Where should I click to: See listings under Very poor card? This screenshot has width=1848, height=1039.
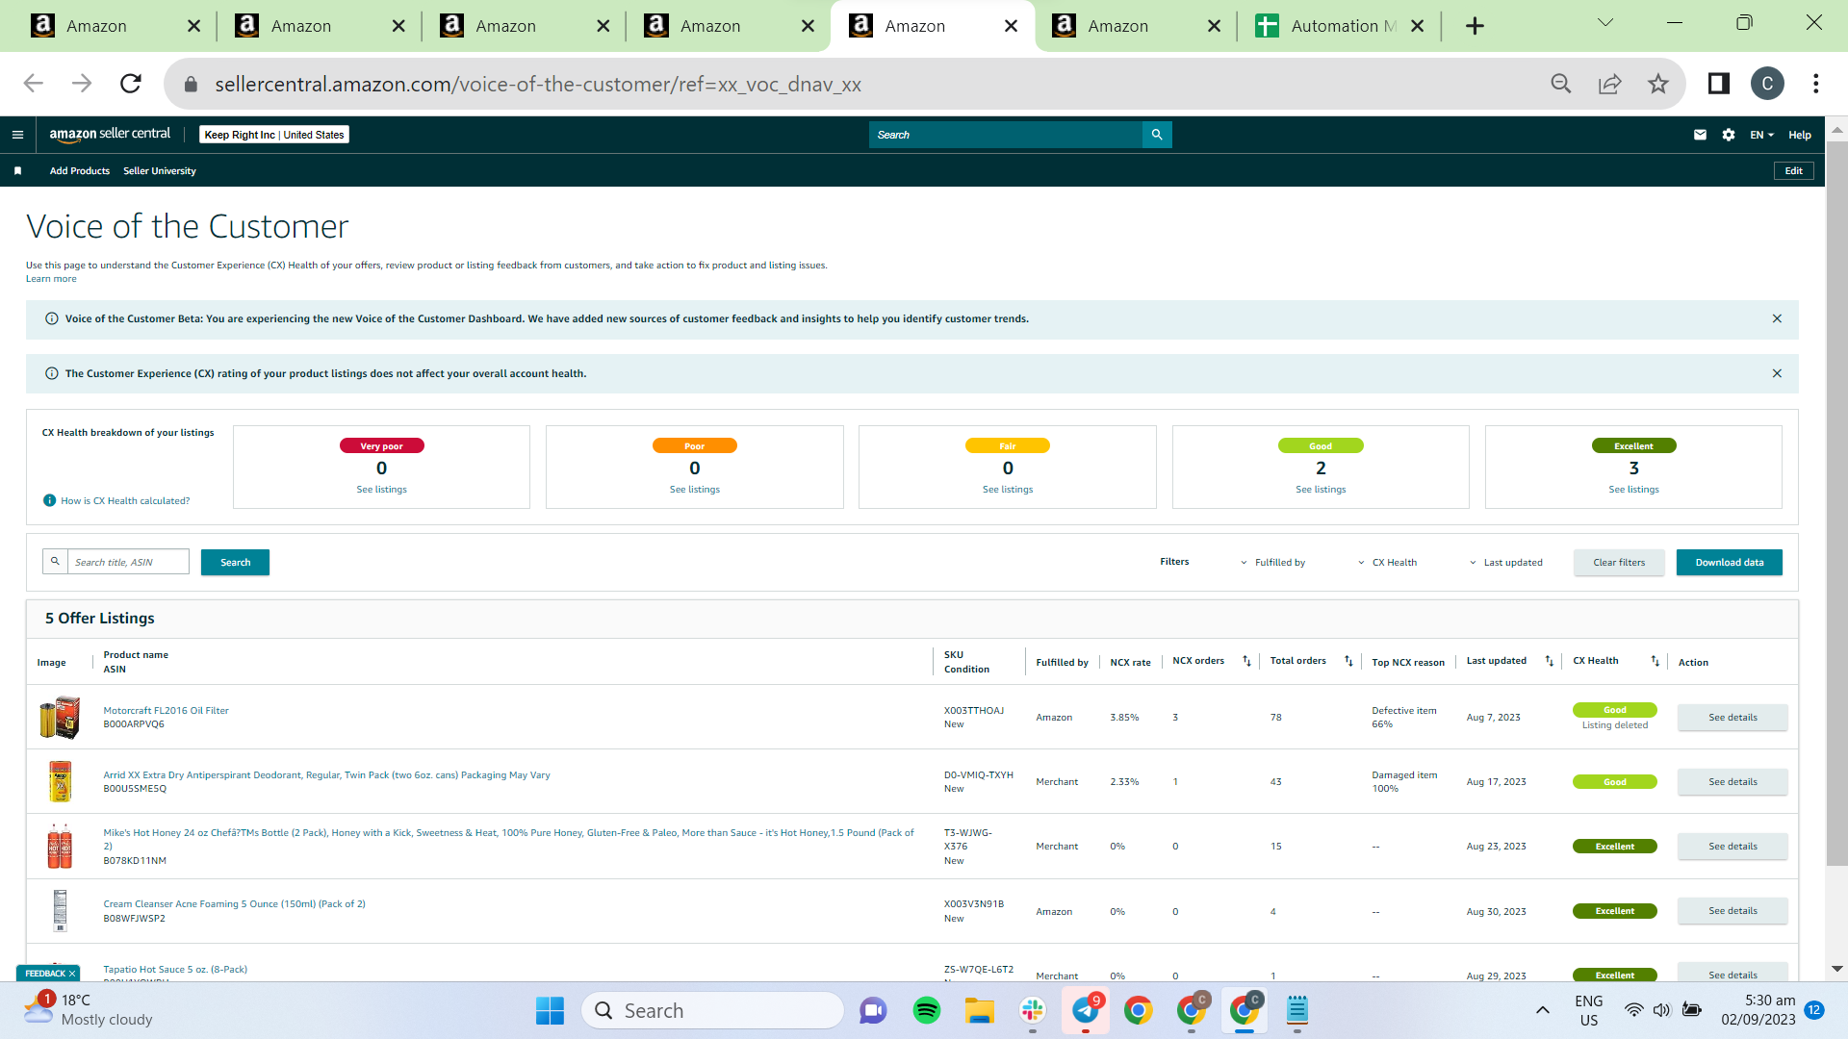pyautogui.click(x=381, y=490)
